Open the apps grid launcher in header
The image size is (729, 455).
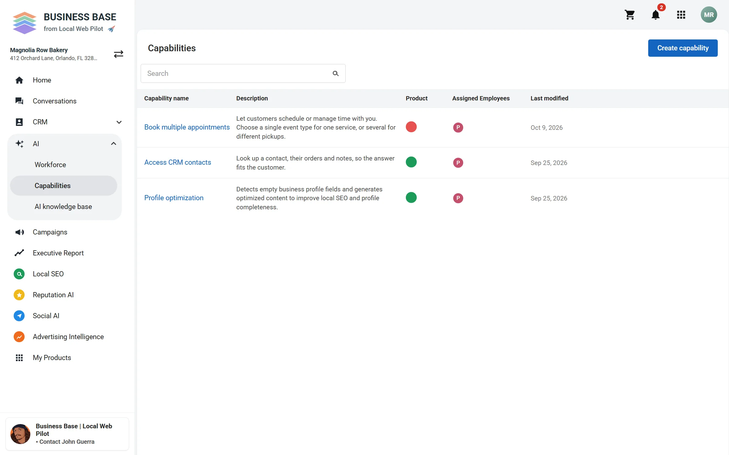point(681,15)
